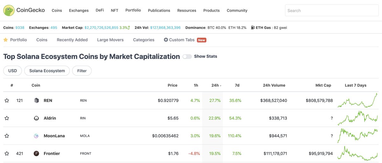Click the plus icon beside Custom Tabs
The height and width of the screenshot is (163, 382).
click(x=166, y=40)
